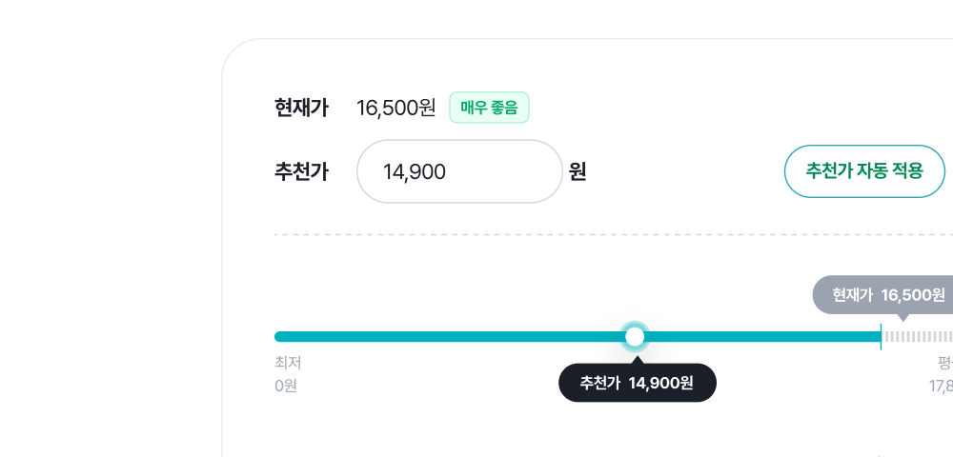Viewport: 953px width, 457px height.
Task: Click the round slider handle
Action: [635, 336]
